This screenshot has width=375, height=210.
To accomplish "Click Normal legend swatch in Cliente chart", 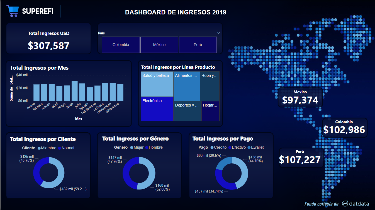I will [x=59, y=148].
